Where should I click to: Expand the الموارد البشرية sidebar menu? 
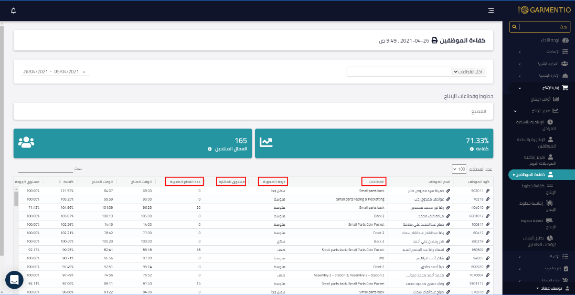[x=544, y=64]
